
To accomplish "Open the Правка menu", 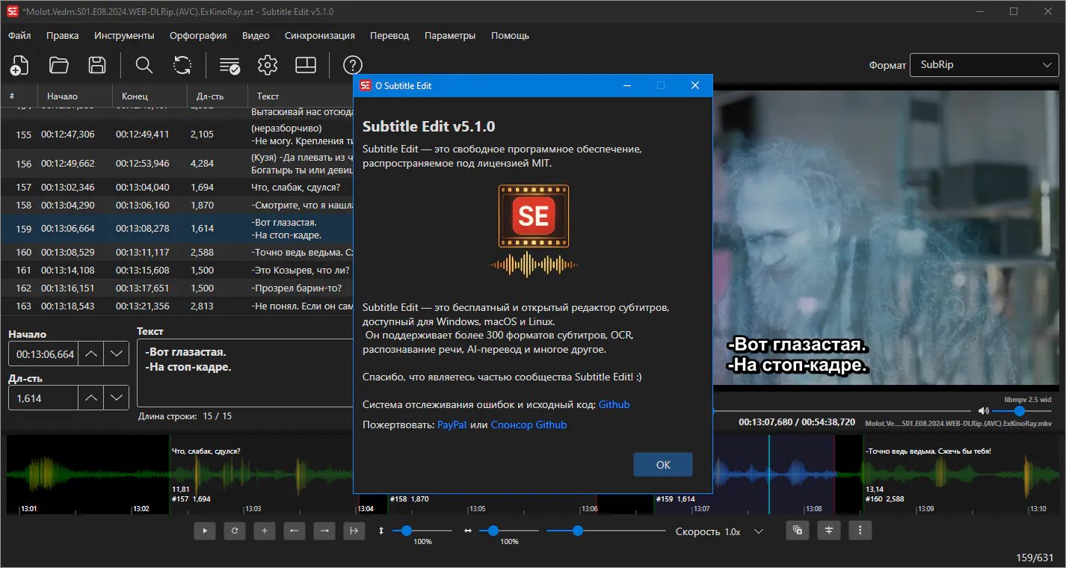I will 62,35.
